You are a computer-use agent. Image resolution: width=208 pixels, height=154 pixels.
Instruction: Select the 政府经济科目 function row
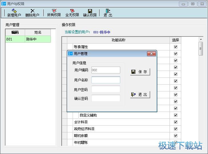coord(121,129)
